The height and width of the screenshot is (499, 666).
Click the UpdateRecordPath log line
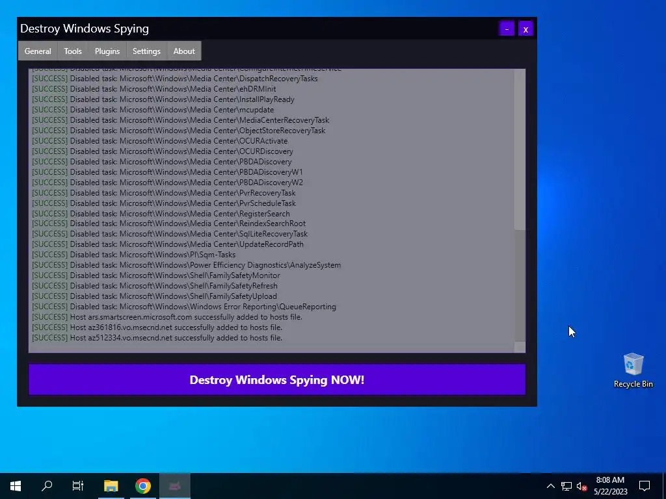[168, 244]
